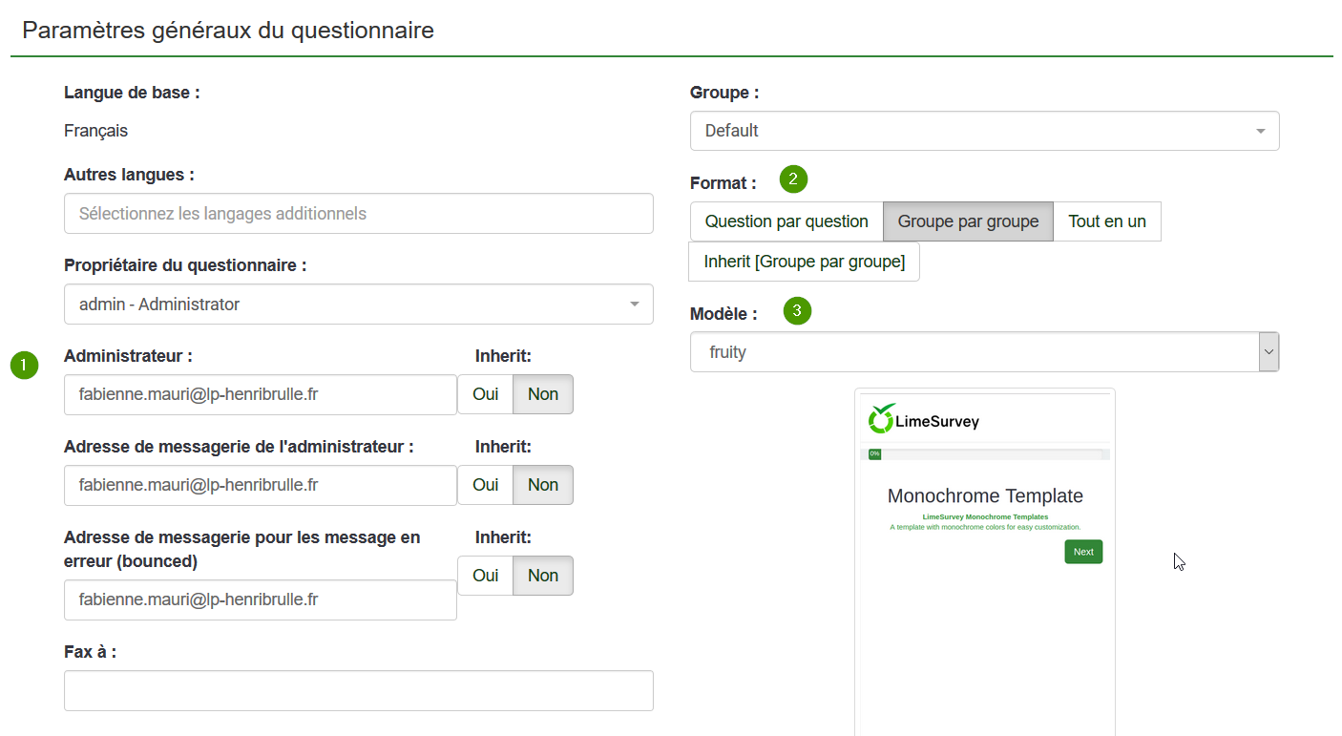Click the Fax à input field
The image size is (1342, 736).
(359, 690)
